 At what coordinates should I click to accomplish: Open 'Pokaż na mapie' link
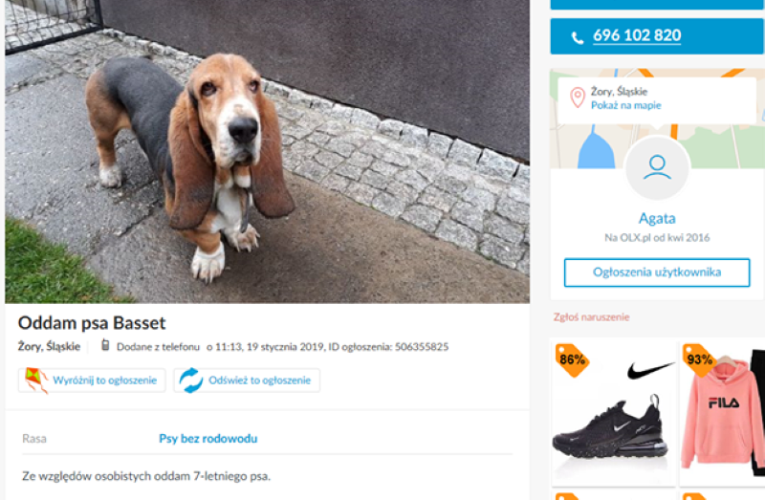point(625,106)
